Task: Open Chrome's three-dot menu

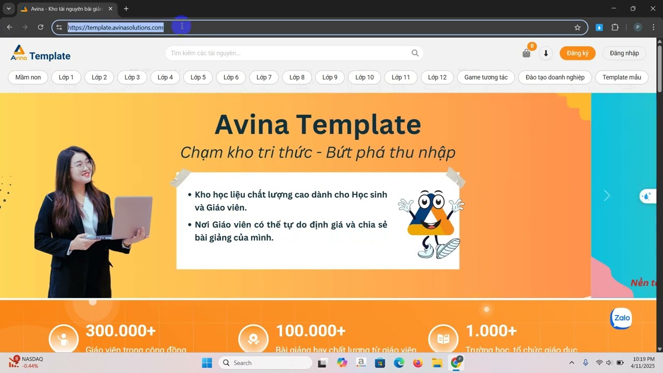Action: (653, 27)
